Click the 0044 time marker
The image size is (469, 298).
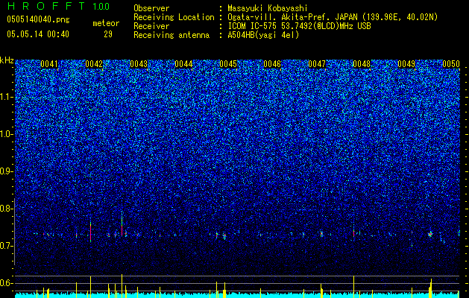pos(183,64)
